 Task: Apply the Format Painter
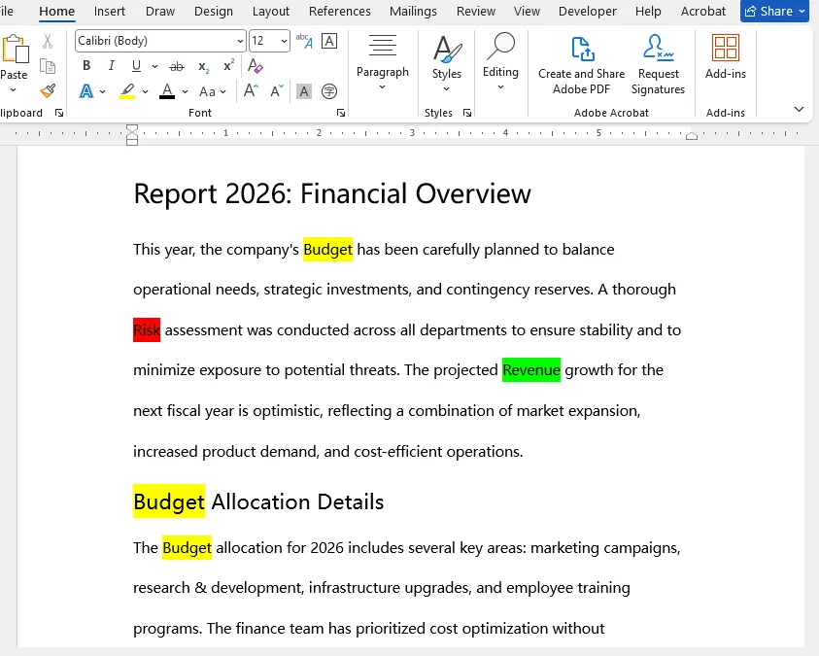point(47,91)
